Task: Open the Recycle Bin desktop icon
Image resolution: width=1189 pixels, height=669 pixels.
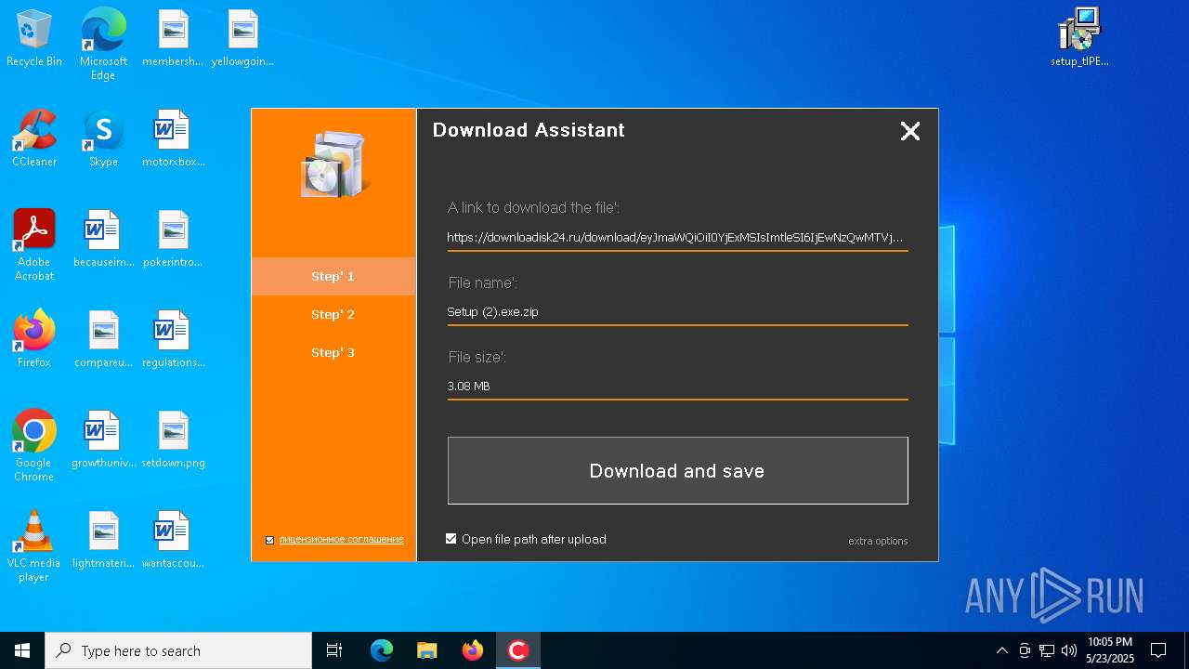Action: [x=34, y=38]
